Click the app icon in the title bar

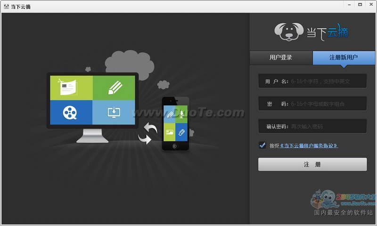click(x=6, y=6)
